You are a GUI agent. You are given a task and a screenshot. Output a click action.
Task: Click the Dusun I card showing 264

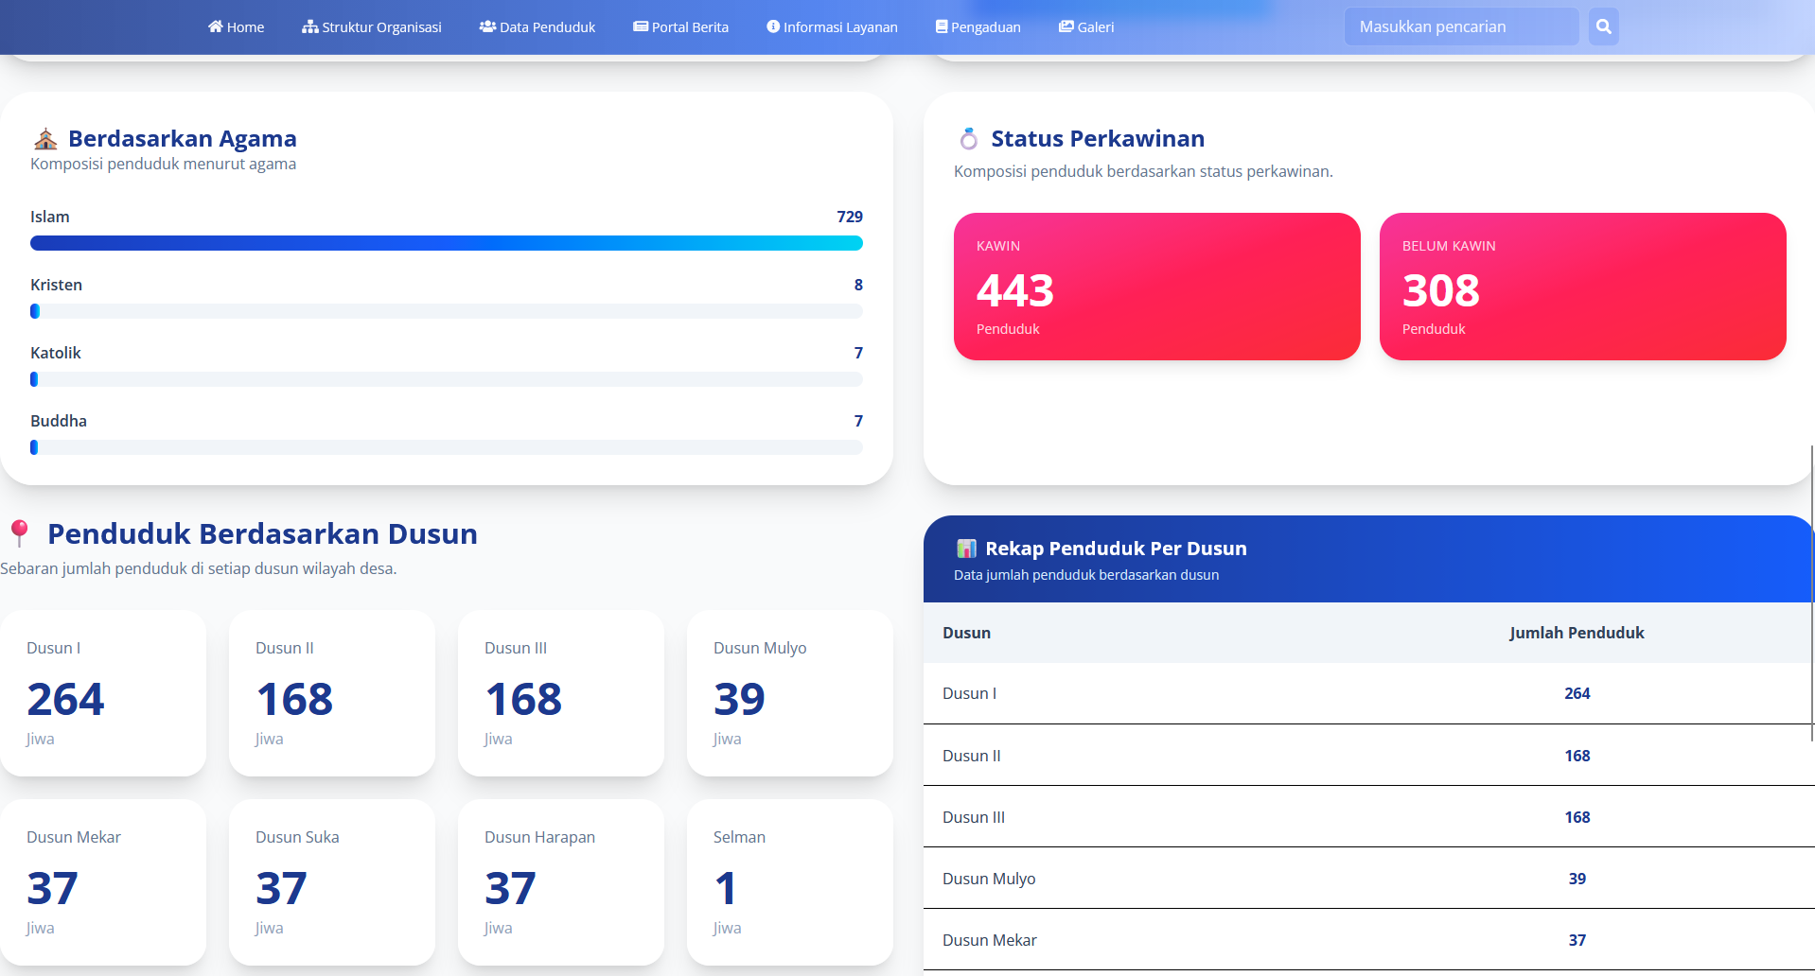[x=103, y=693]
